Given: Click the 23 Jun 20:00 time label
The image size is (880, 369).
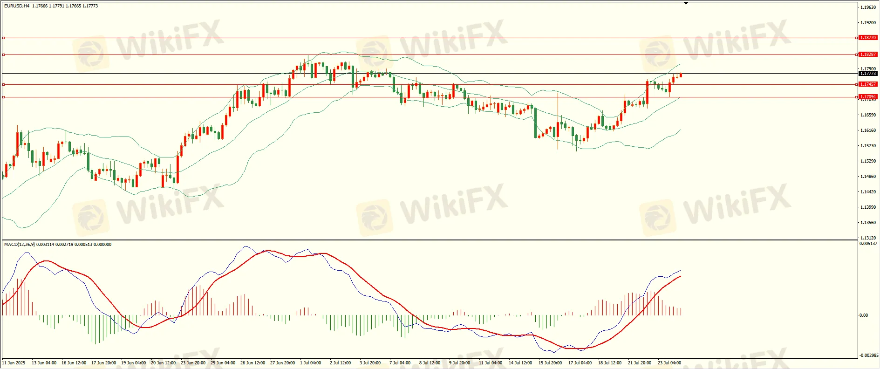Looking at the screenshot, I should point(193,362).
